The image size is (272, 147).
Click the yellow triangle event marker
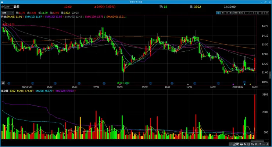(250, 84)
